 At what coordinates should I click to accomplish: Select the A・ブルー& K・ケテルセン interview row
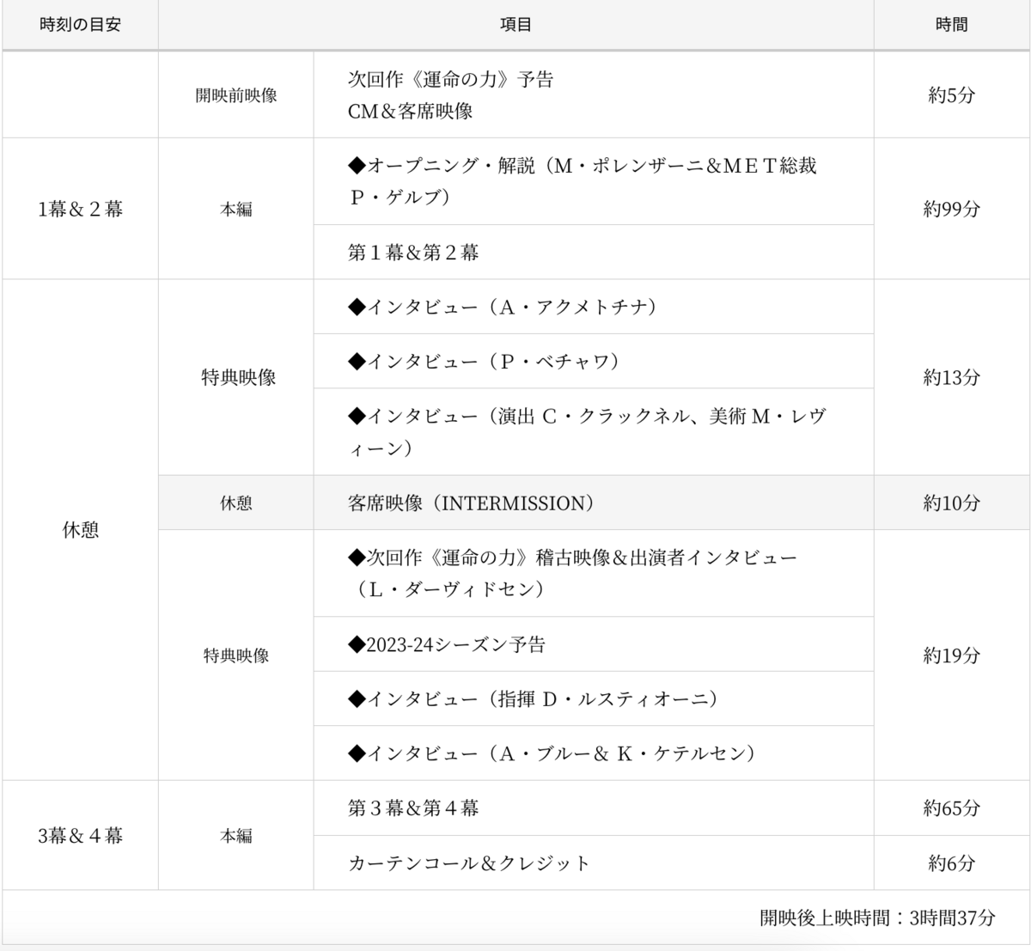click(593, 753)
